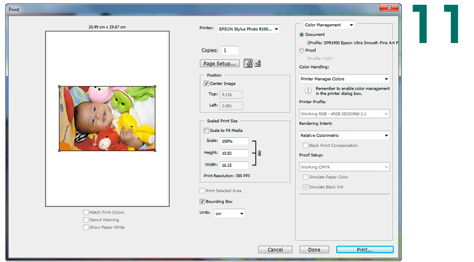The width and height of the screenshot is (474, 262).
Task: Click the chain link constrain-proportions icon
Action: (259, 153)
